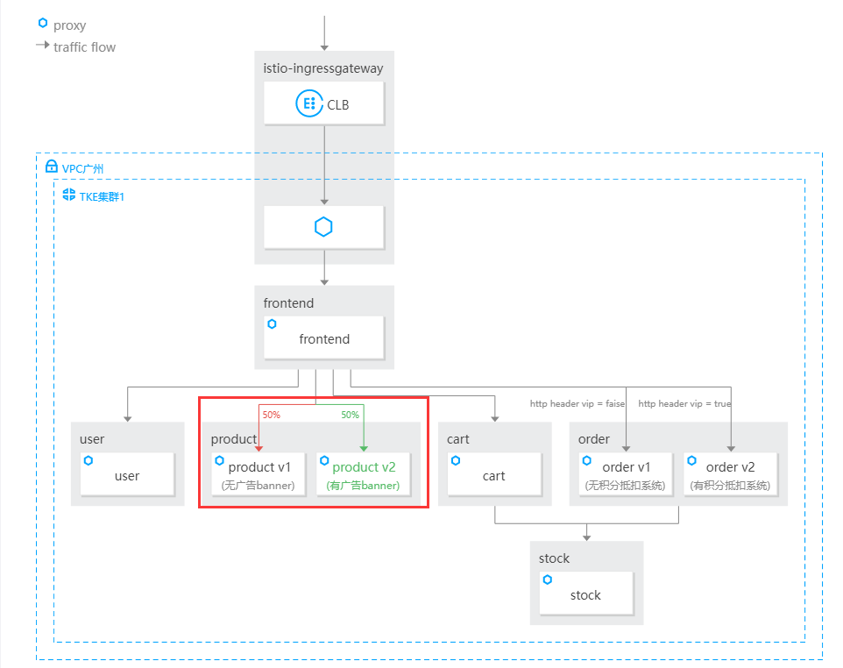This screenshot has height=668, width=843.
Task: Click proxy icon in frontend node
Action: point(273,324)
